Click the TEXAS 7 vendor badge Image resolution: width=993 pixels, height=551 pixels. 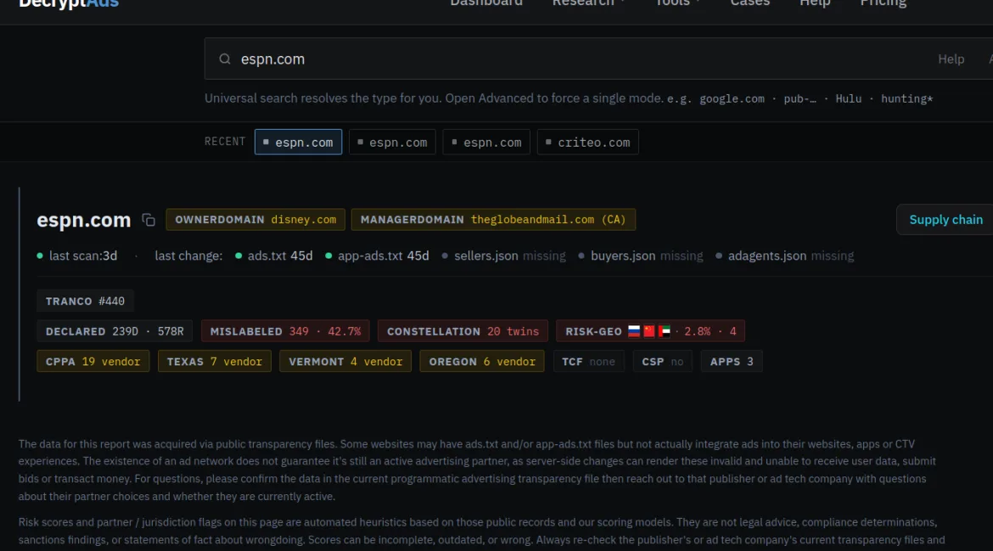[215, 361]
